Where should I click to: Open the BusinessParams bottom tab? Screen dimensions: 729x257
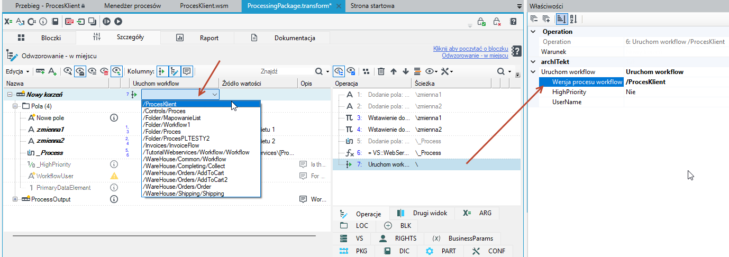pos(463,238)
